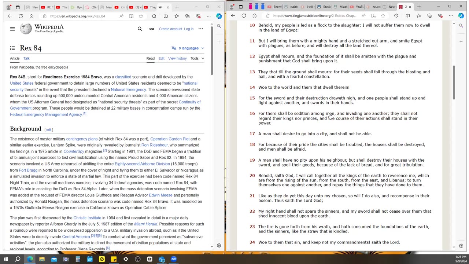Viewport: 469px width, 264px height.
Task: Follow the Miami Herald link
Action: pos(145,224)
